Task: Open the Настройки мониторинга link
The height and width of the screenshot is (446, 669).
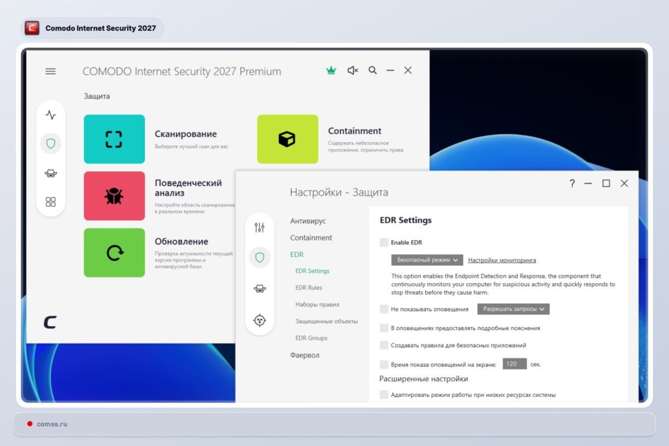Action: 502,260
